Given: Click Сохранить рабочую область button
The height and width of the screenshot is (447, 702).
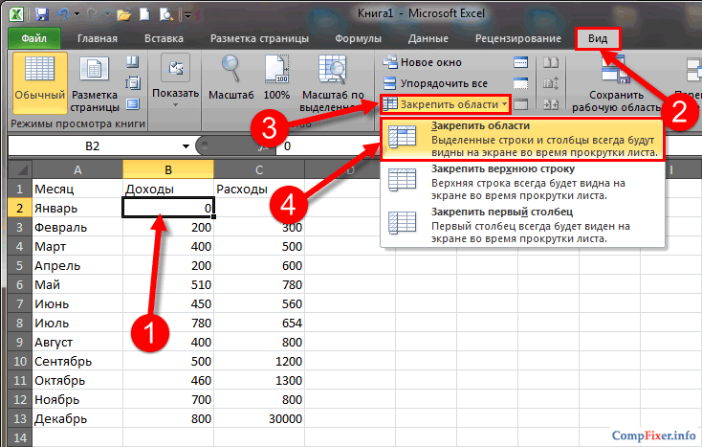Looking at the screenshot, I should click(x=616, y=83).
